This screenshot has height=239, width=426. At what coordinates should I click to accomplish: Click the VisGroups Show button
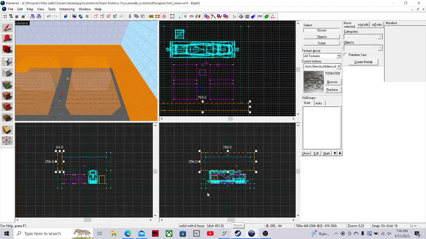coord(306,154)
